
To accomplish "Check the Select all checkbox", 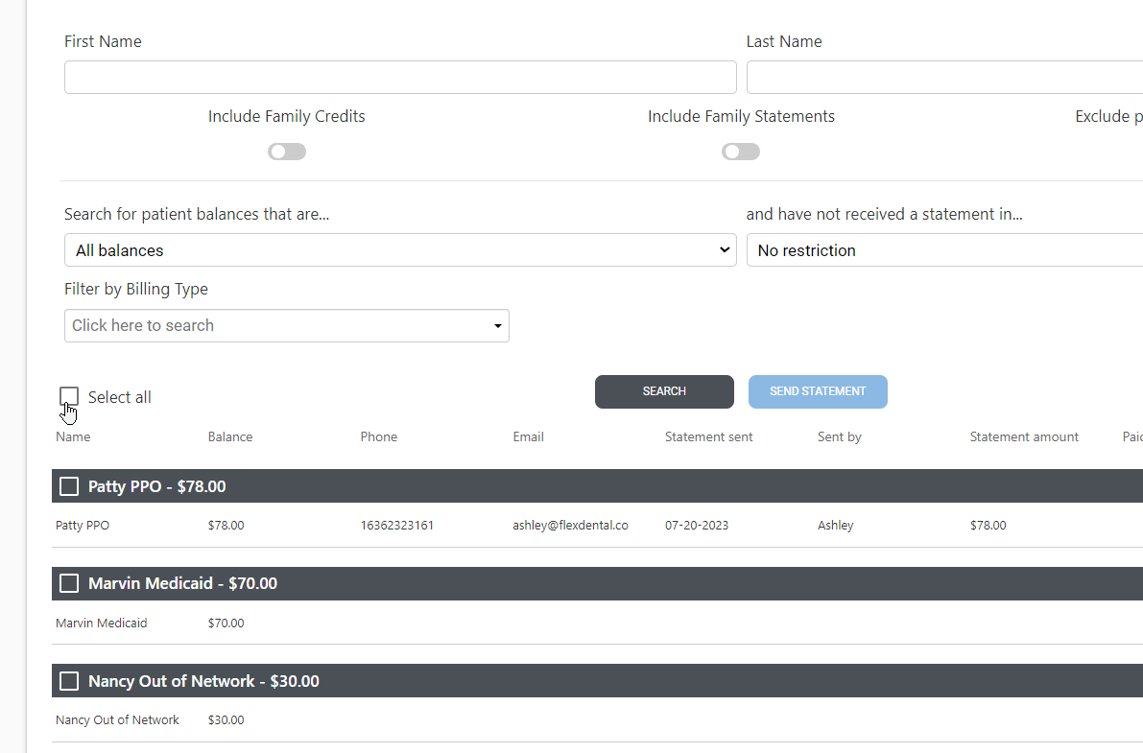I will click(68, 396).
